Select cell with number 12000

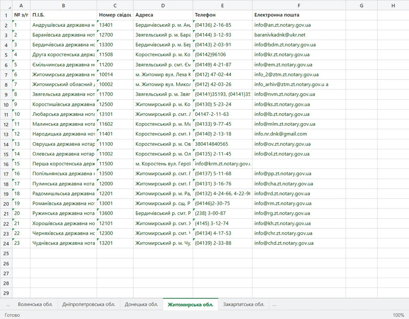point(115,184)
